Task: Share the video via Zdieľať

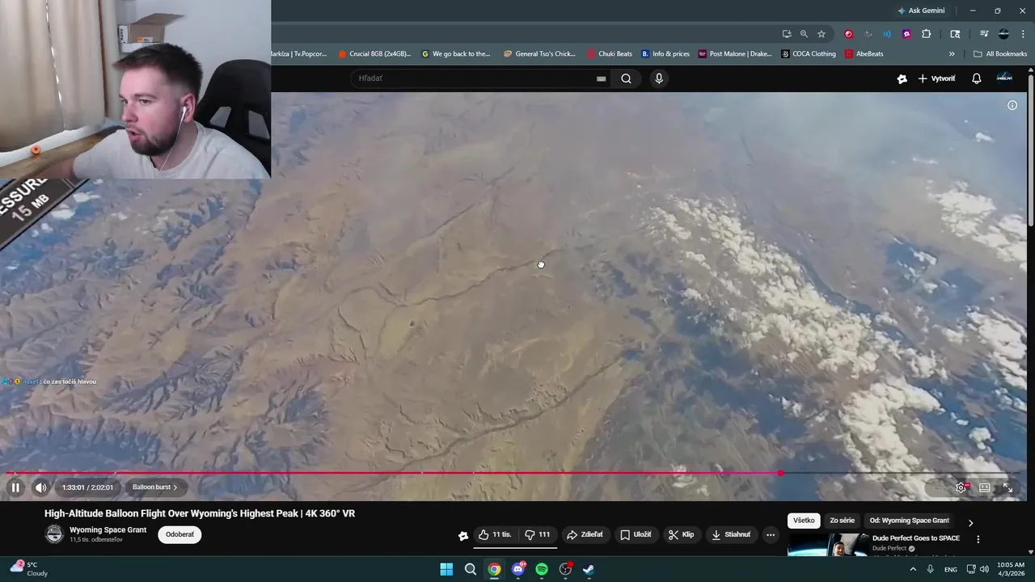Action: 585,534
